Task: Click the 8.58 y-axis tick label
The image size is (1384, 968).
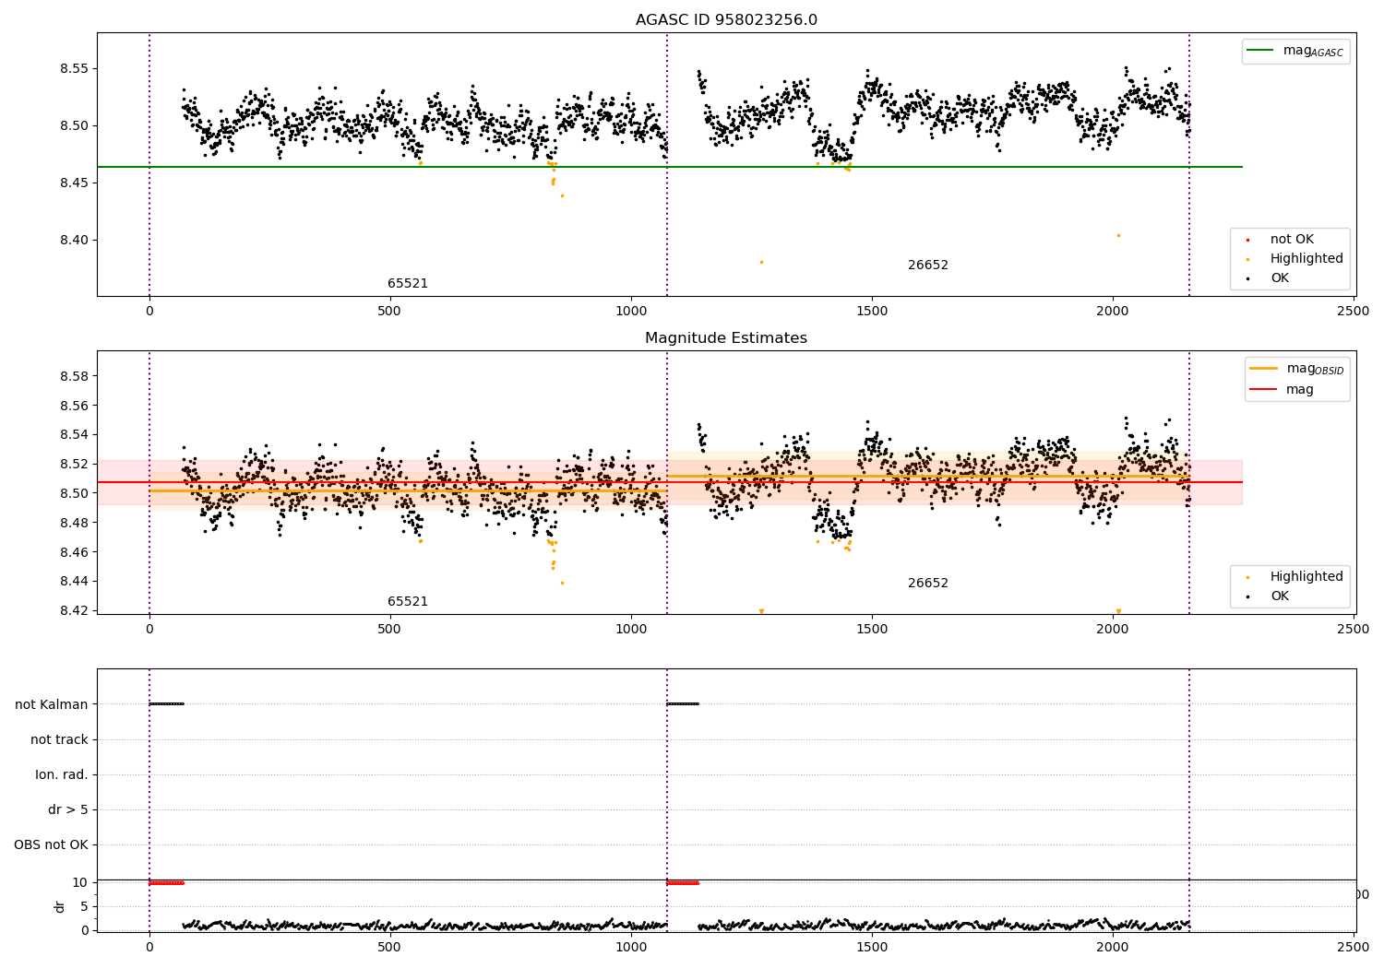Action: pyautogui.click(x=75, y=377)
